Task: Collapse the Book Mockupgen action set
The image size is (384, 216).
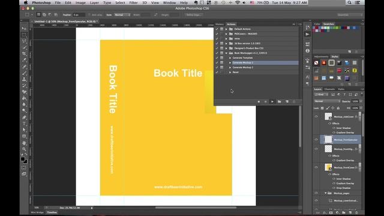Action: [x=226, y=53]
